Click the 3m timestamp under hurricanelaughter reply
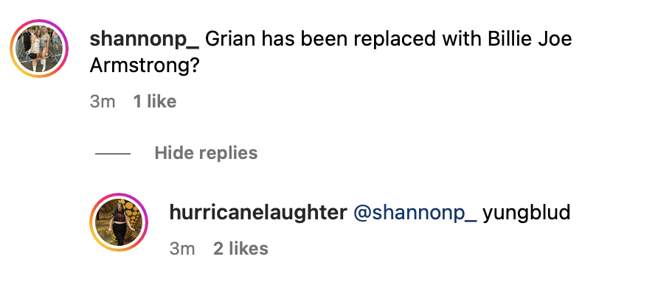Image resolution: width=658 pixels, height=290 pixels. coord(182,249)
